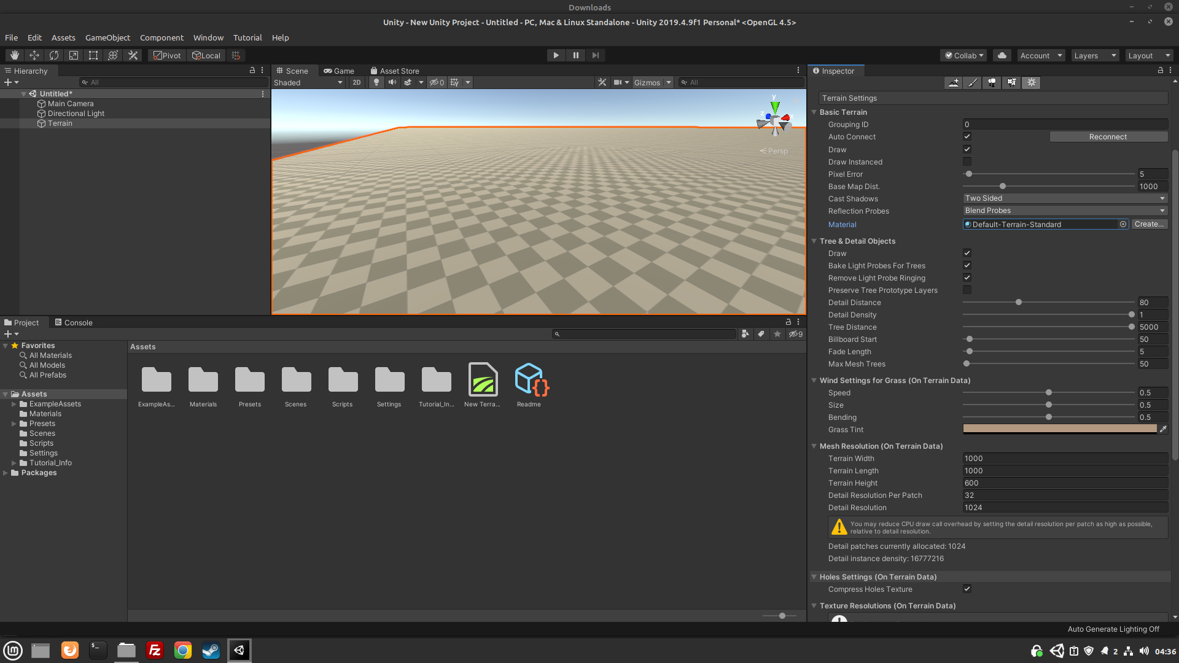Toggle Auto Connect checkbox

pyautogui.click(x=967, y=137)
